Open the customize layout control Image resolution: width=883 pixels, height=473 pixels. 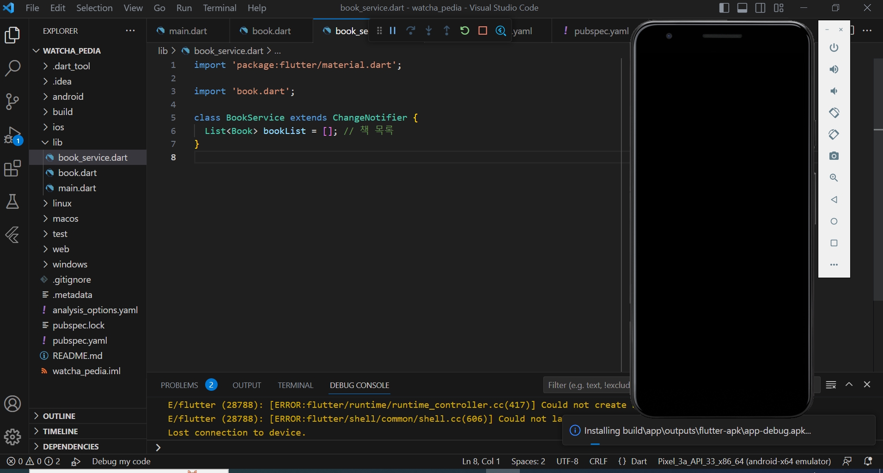coord(779,8)
